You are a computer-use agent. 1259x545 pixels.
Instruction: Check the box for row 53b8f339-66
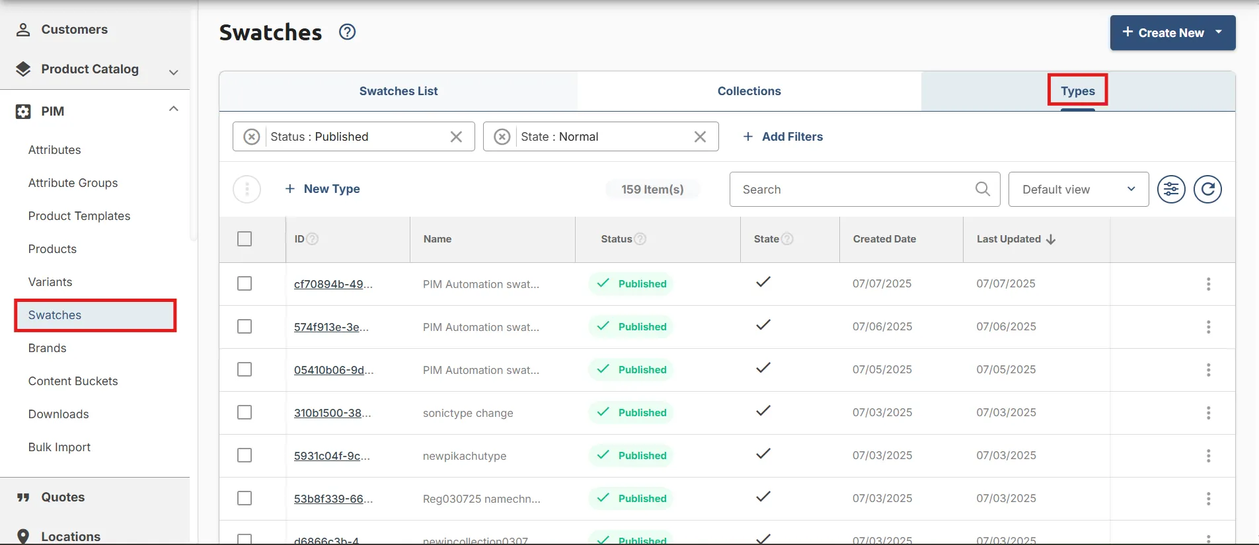click(x=245, y=498)
